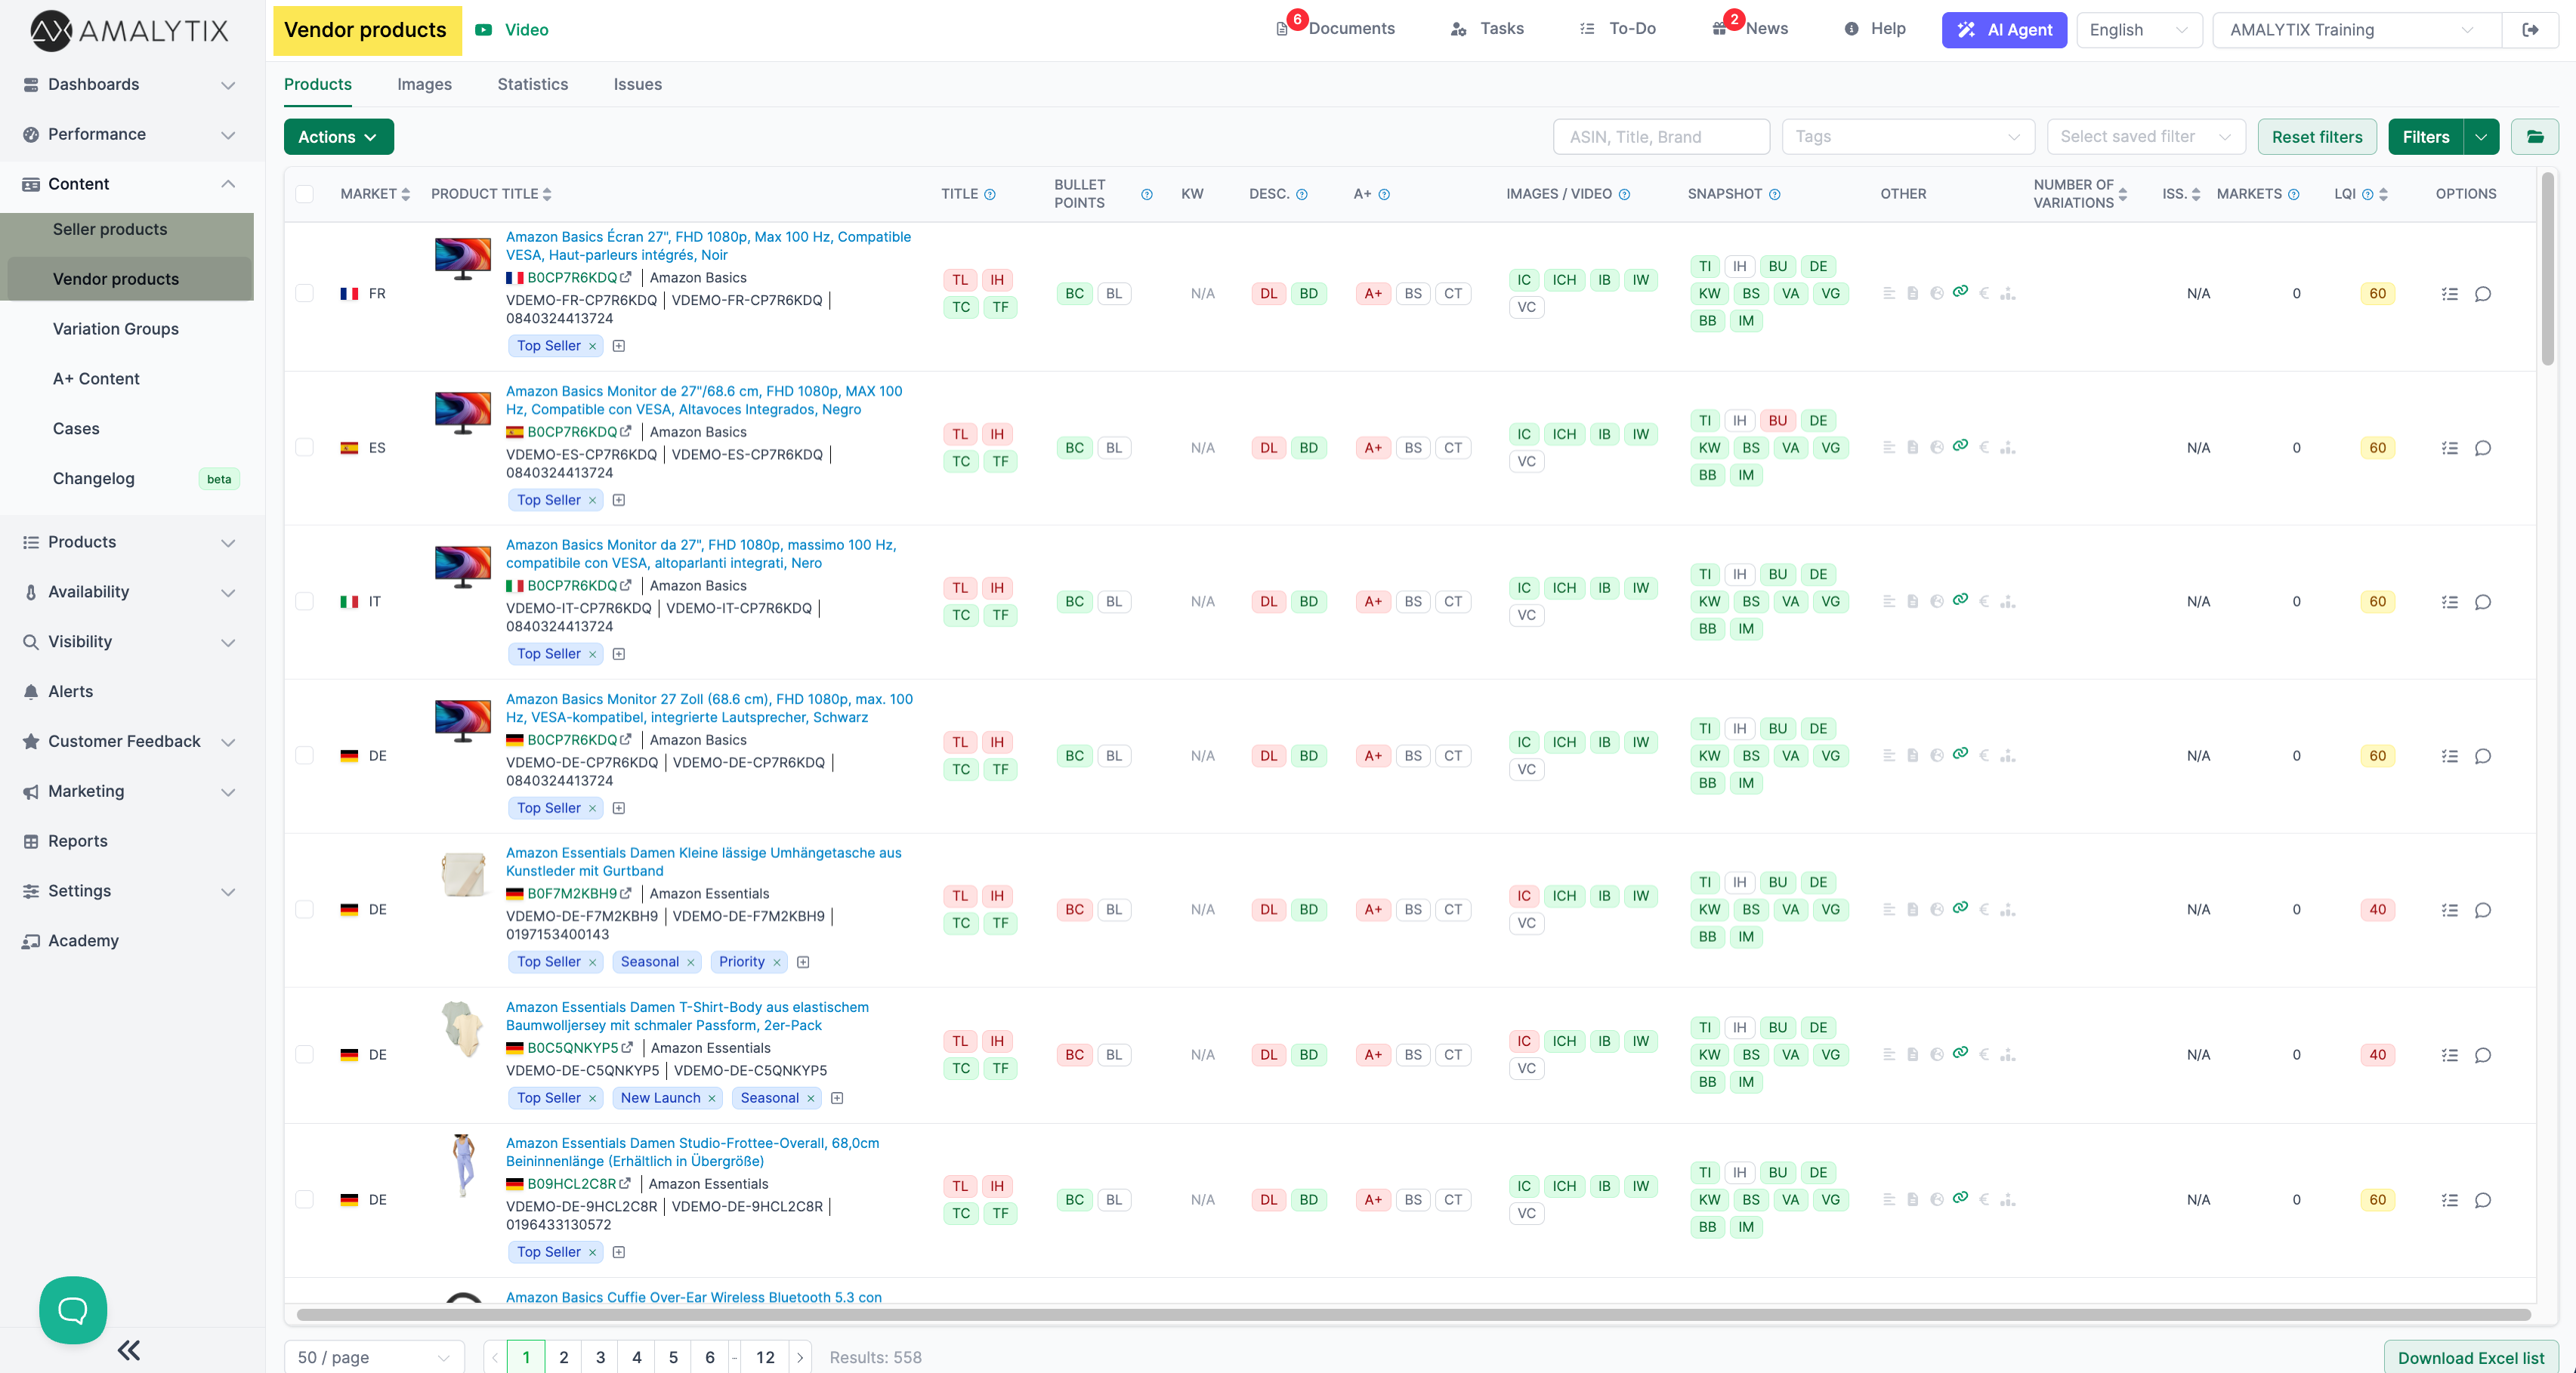Open the Actions dropdown
Image resolution: width=2576 pixels, height=1373 pixels.
[x=338, y=137]
